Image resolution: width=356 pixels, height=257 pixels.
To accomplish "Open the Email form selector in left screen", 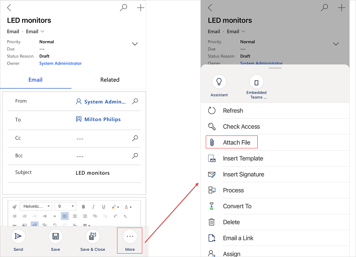I will [35, 32].
